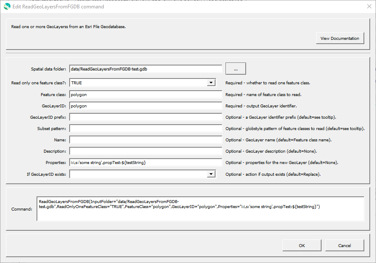Viewport: 376px width, 263px height.
Task: Focus the Spatial data folder text field
Action: click(146, 69)
